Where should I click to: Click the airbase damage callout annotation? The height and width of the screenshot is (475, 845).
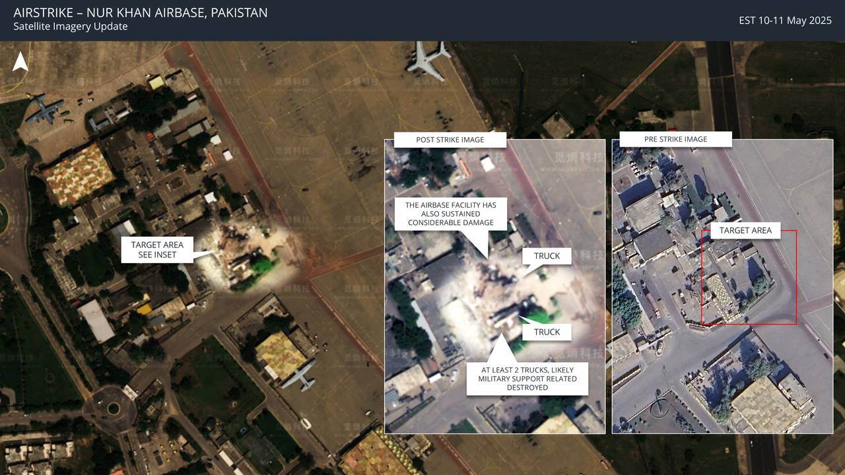[451, 214]
